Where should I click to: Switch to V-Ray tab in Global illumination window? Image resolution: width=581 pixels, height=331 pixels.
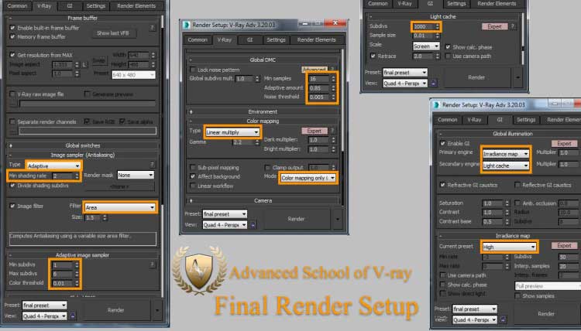[x=474, y=119]
